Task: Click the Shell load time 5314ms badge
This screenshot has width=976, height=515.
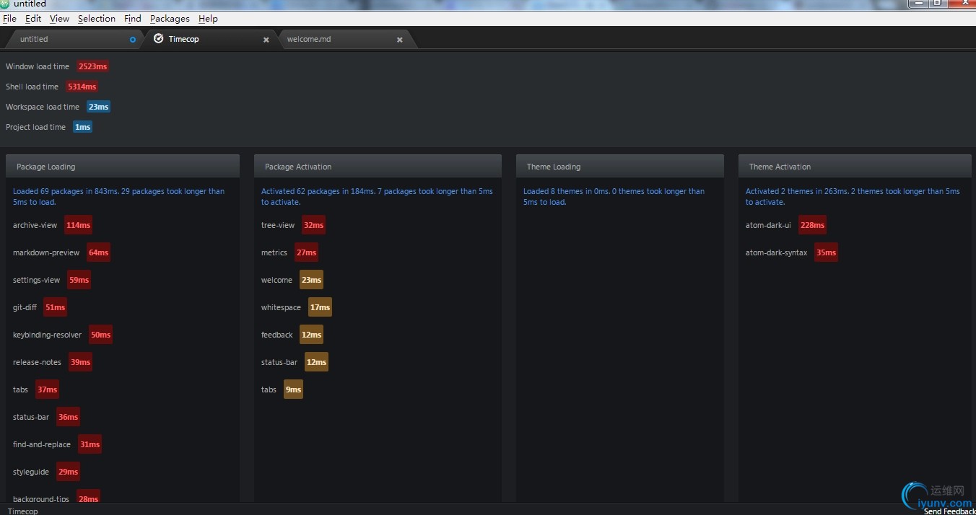Action: (x=82, y=87)
